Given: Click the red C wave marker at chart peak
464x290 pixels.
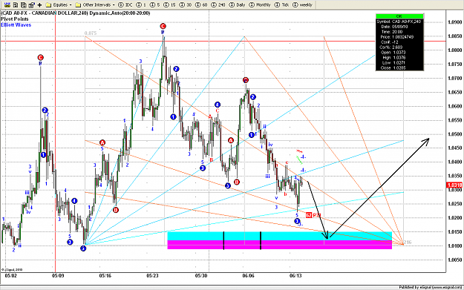Looking at the screenshot, I should [x=163, y=26].
